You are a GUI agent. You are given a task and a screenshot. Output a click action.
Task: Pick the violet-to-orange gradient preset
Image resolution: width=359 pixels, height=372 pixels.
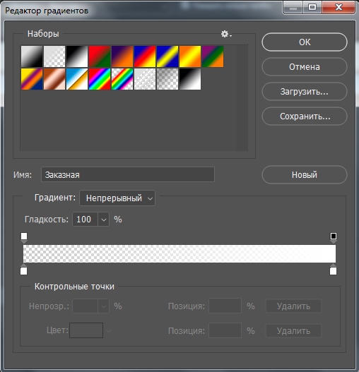(122, 56)
